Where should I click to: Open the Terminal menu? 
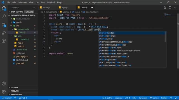(51, 2)
